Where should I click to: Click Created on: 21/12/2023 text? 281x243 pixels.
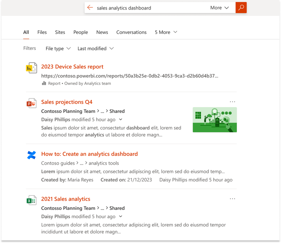pos(126,180)
